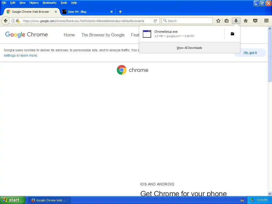
Task: Click the lock warning icon in the address bar
Action: [x=18, y=21]
